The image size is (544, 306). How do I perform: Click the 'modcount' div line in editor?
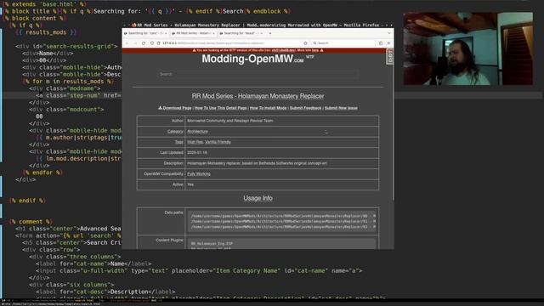(x=66, y=110)
